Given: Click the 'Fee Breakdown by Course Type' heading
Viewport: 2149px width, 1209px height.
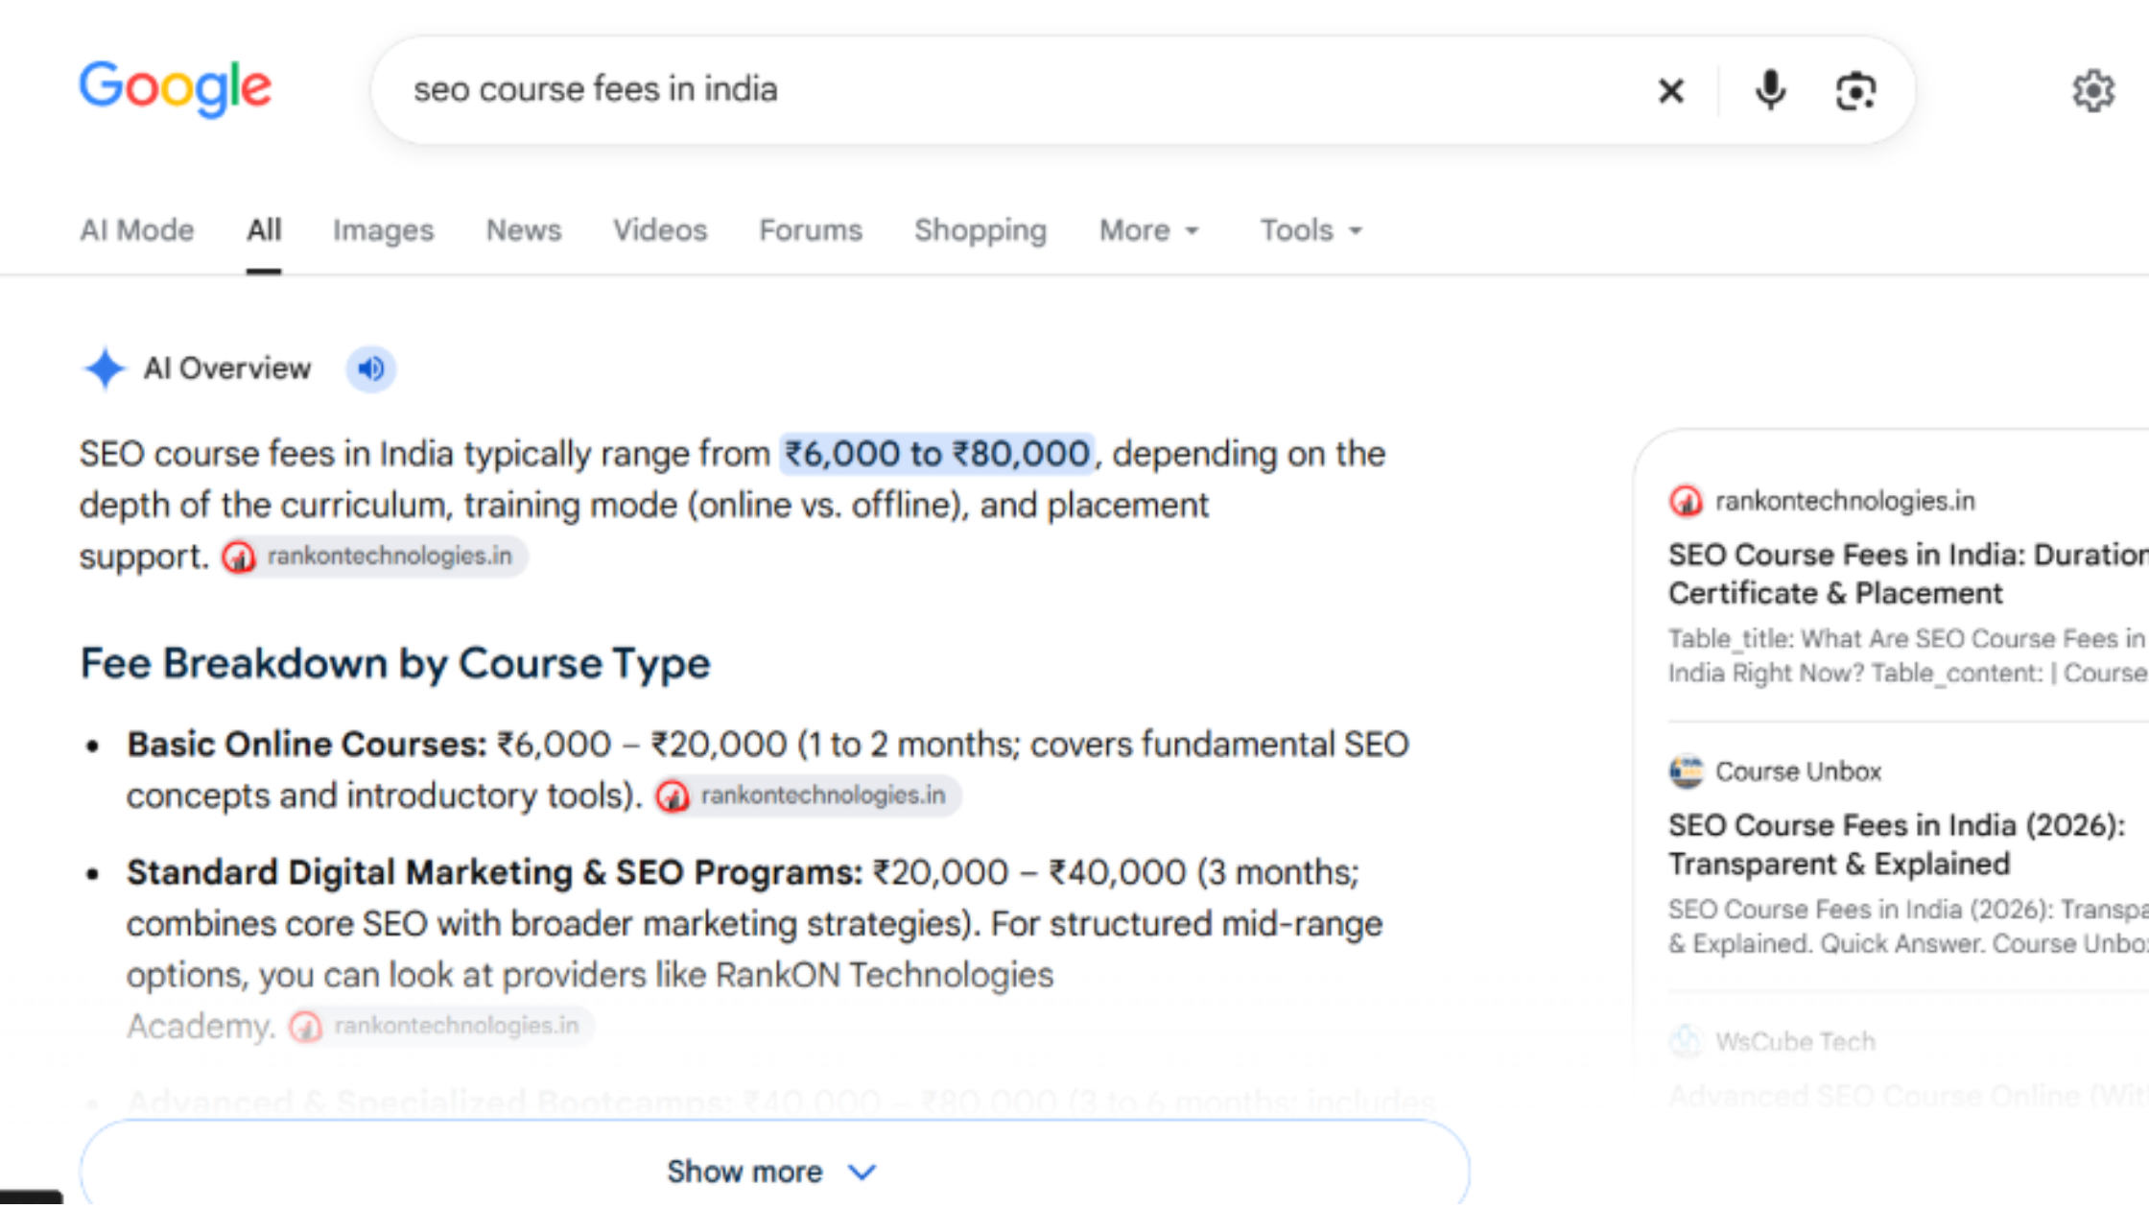Looking at the screenshot, I should click(x=395, y=664).
